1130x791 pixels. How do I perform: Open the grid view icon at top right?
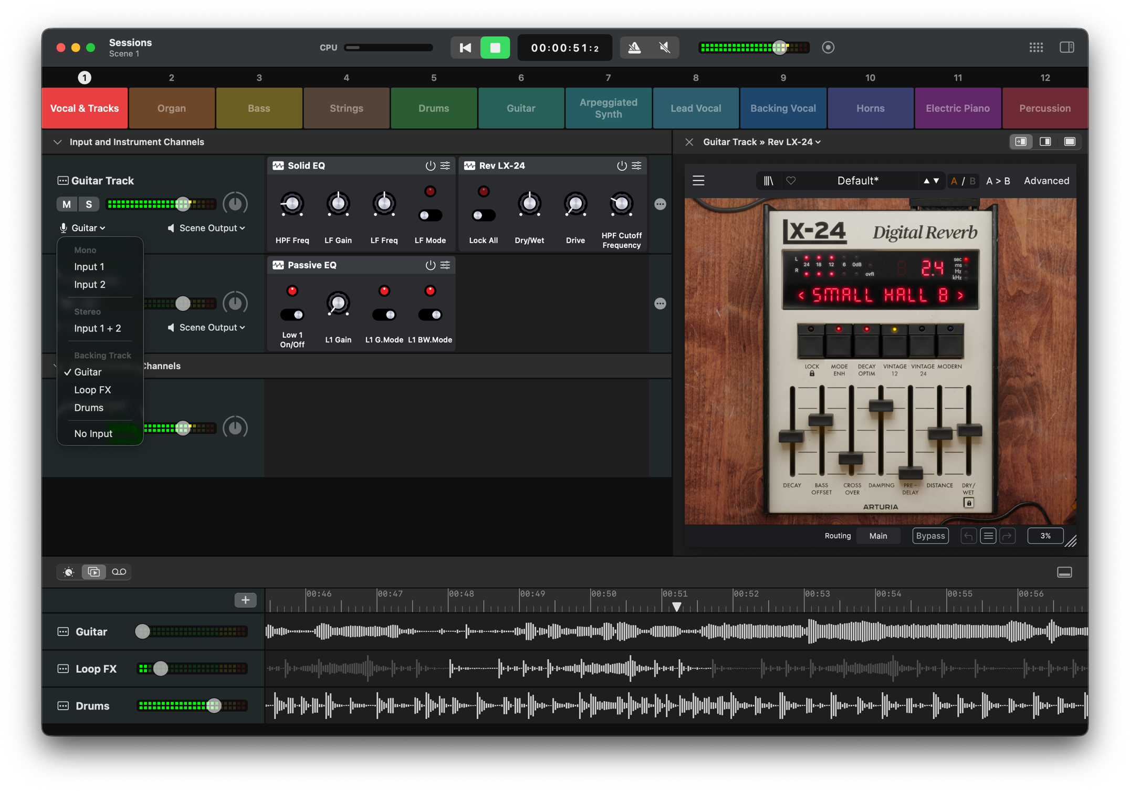(x=1036, y=48)
